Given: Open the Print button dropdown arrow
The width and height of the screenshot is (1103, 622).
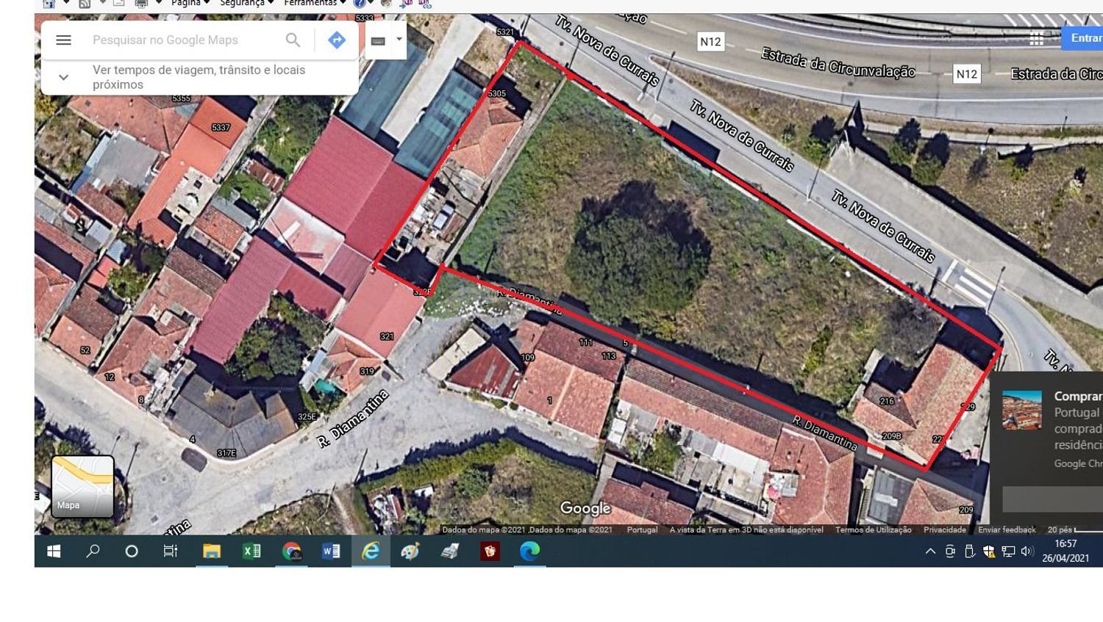Looking at the screenshot, I should click(158, 3).
